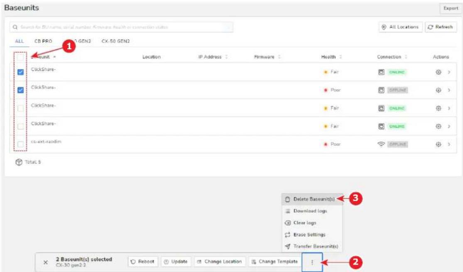Click the Actions column header
This screenshot has height=272, width=463.
click(441, 57)
